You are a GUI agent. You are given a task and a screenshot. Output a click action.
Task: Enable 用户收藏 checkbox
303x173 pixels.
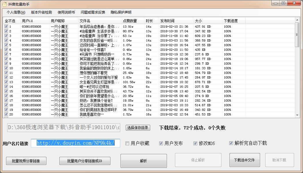click(127, 143)
